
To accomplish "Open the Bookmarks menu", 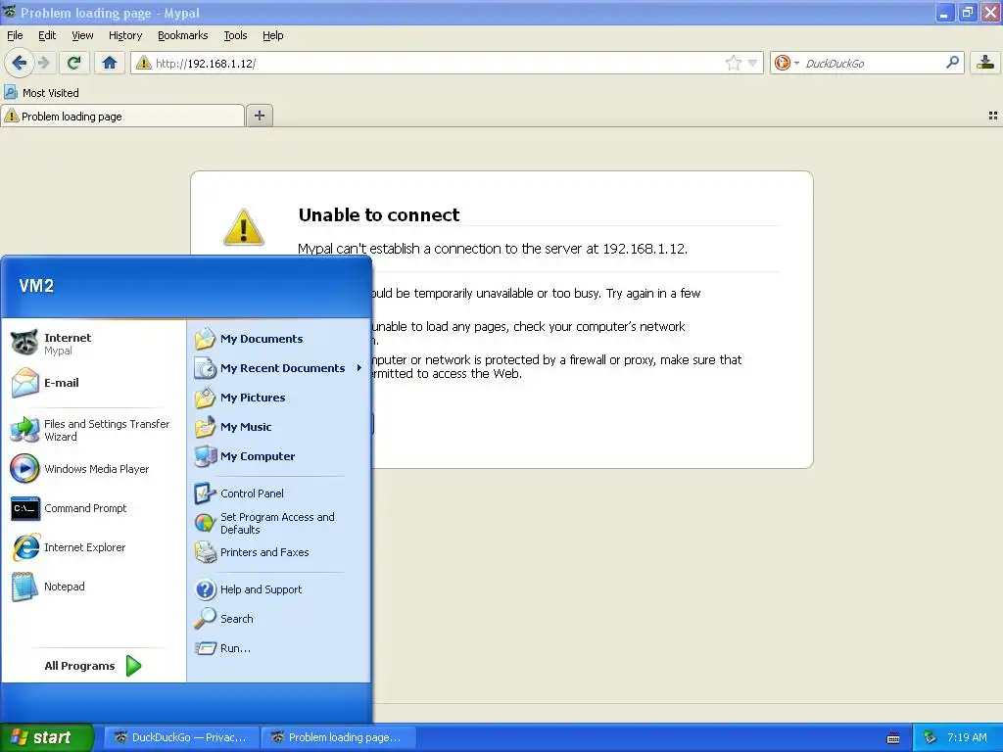I will (x=182, y=35).
